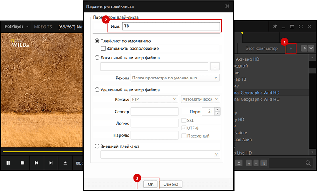This screenshot has width=317, height=191.
Task: Choose the Внешний плей-лист radio option
Action: pyautogui.click(x=97, y=146)
